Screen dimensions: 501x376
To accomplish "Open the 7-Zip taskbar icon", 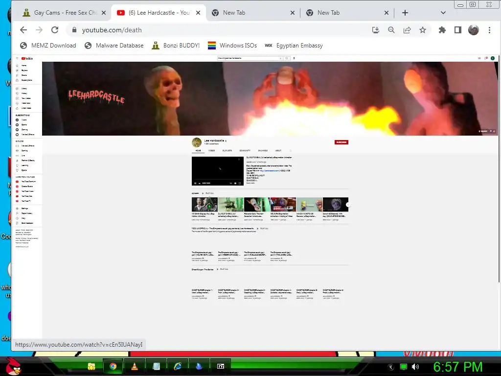I will [x=221, y=366].
